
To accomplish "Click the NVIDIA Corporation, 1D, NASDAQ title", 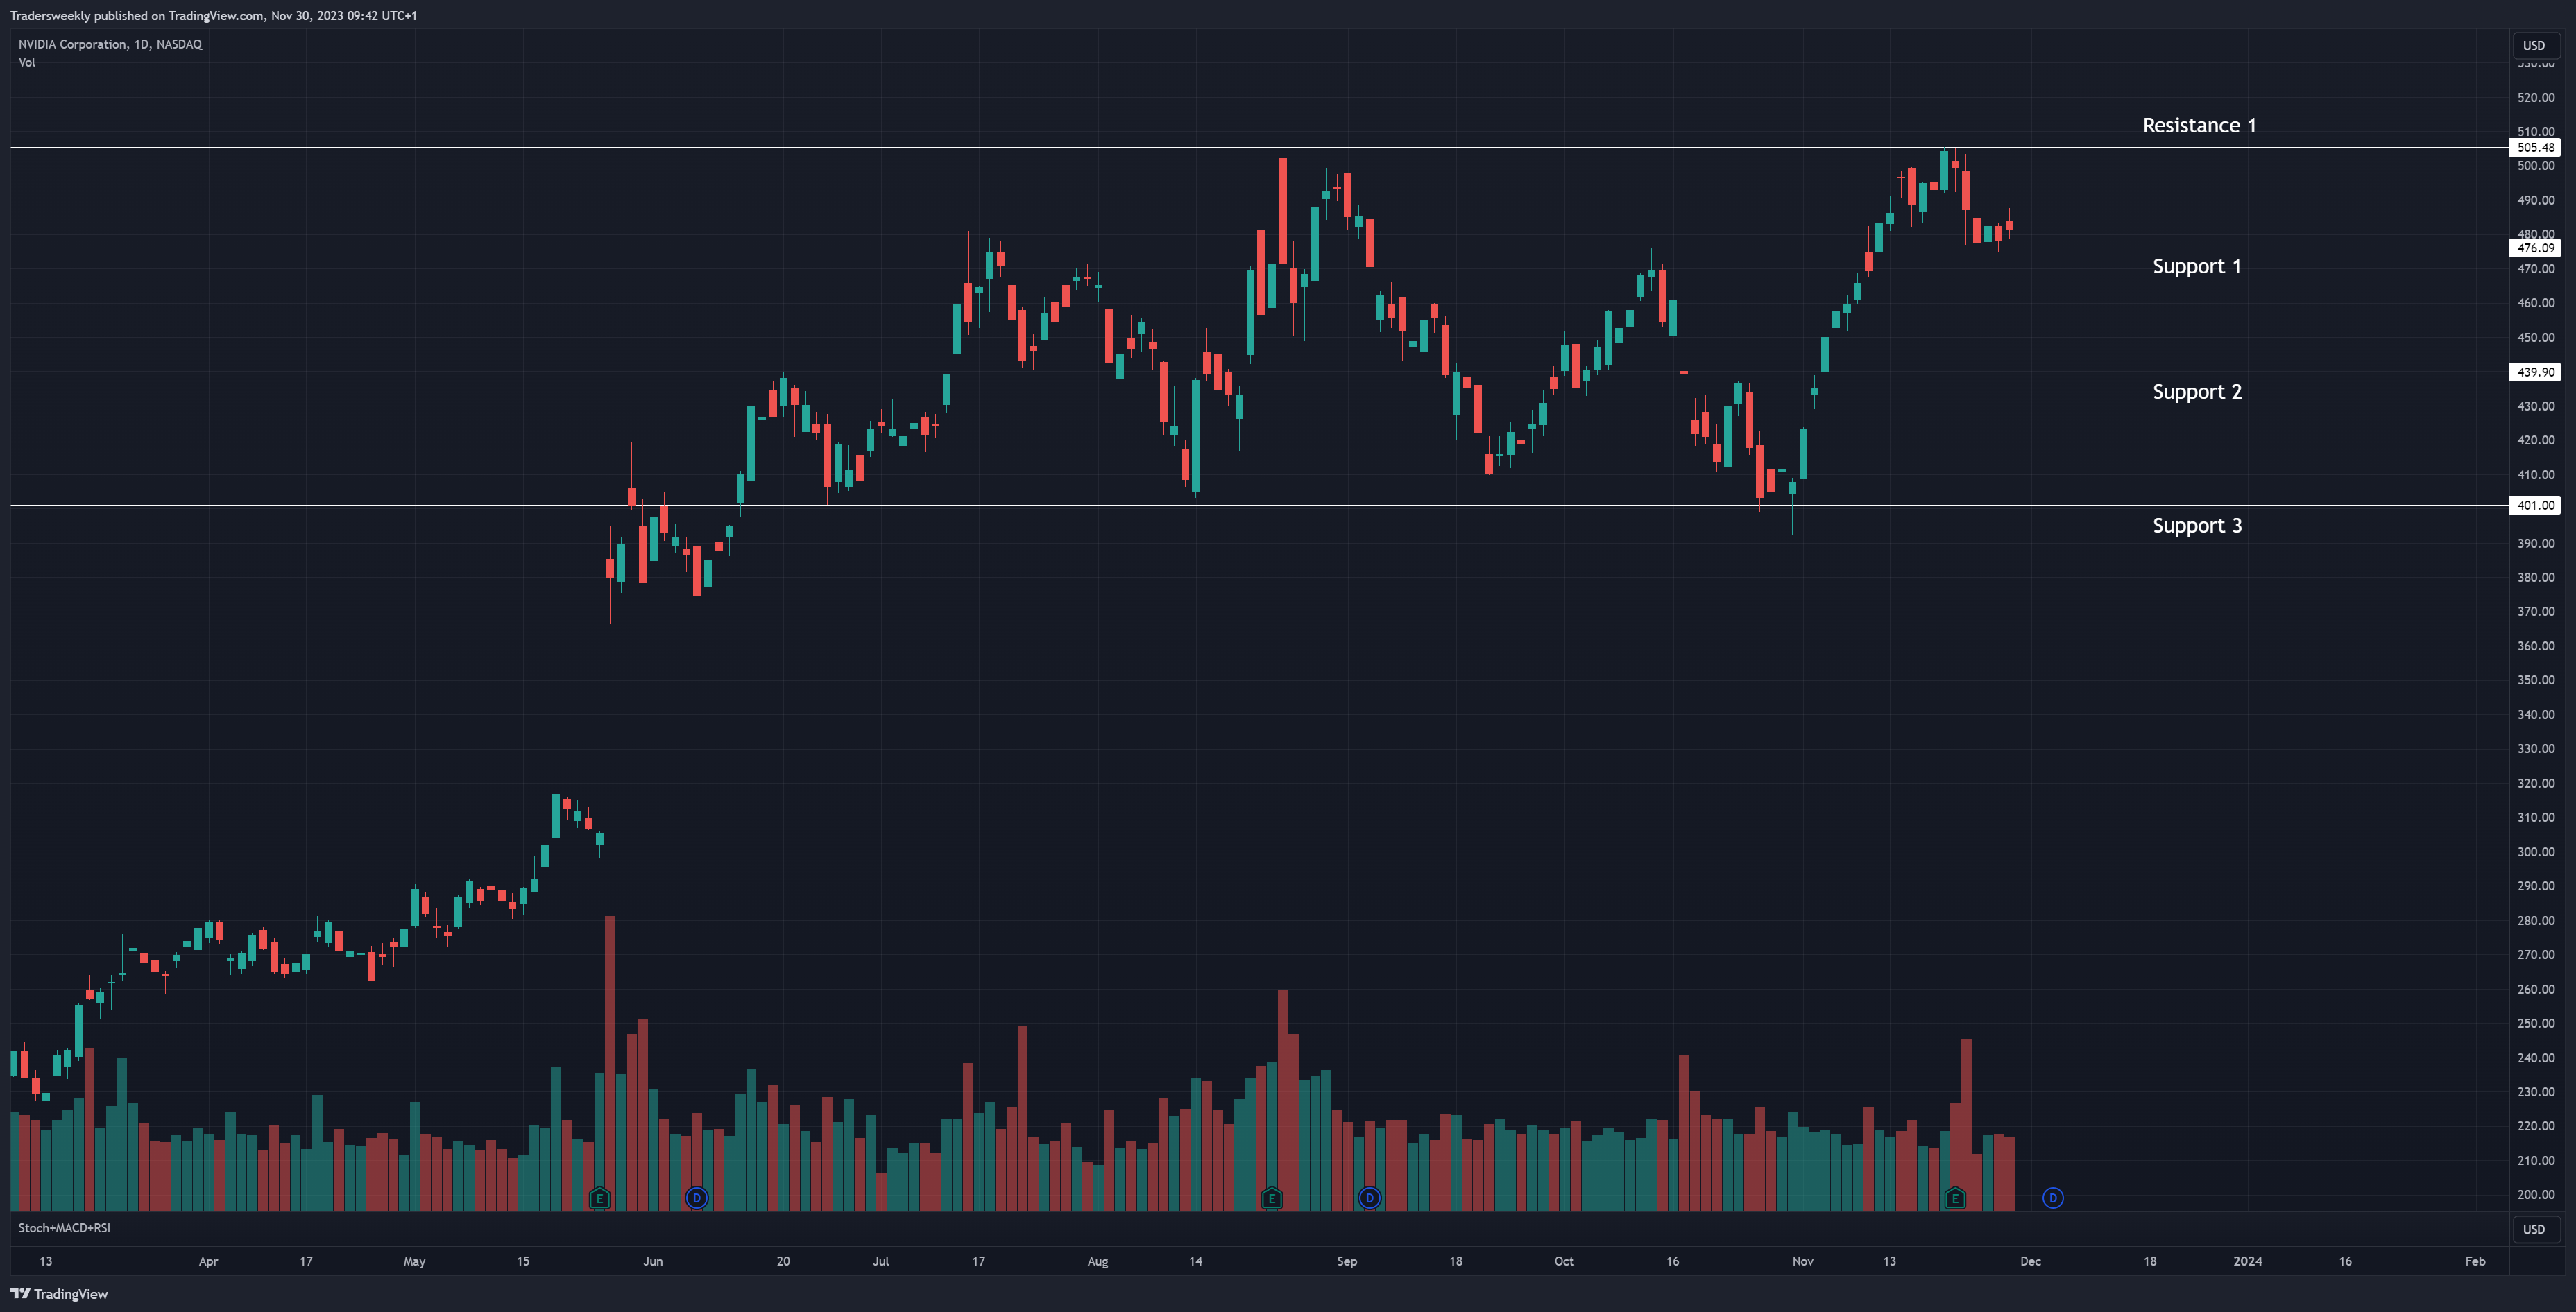I will click(110, 44).
